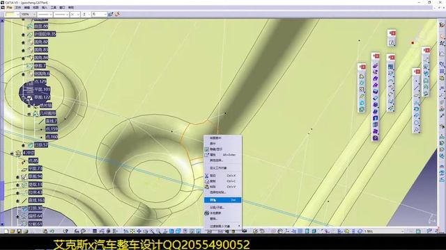Click the Fit All In view icon
The width and height of the screenshot is (446, 250).
click(132, 231)
